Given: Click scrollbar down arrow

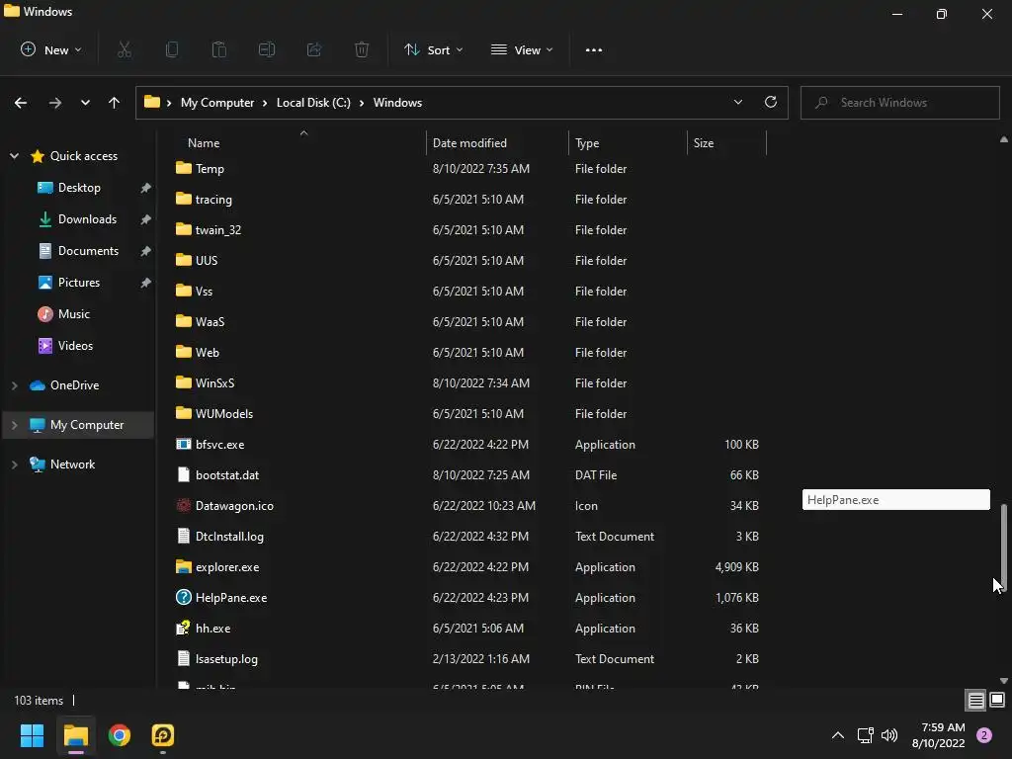Looking at the screenshot, I should tap(1004, 680).
